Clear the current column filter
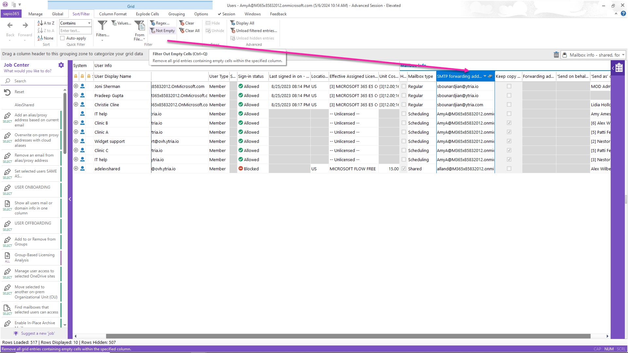The height and width of the screenshot is (353, 628). 187,23
